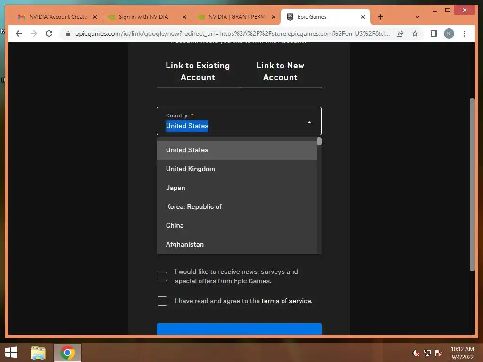The image size is (483, 362).
Task: Click the address bar URL
Action: point(233,33)
